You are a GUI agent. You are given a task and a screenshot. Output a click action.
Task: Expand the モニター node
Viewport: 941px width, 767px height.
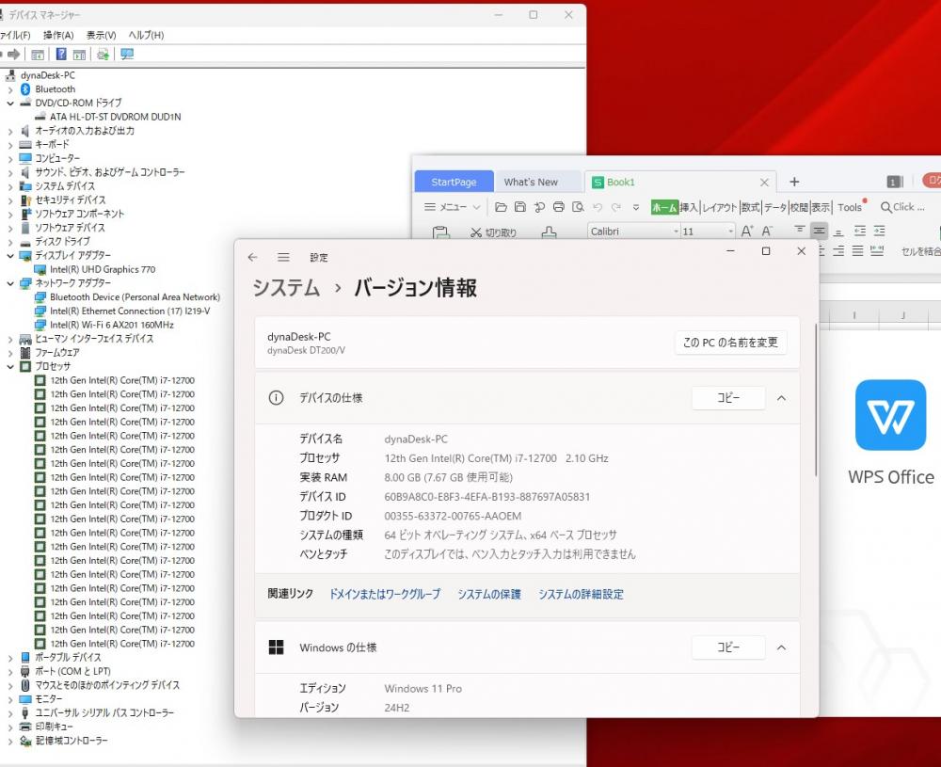click(x=9, y=699)
